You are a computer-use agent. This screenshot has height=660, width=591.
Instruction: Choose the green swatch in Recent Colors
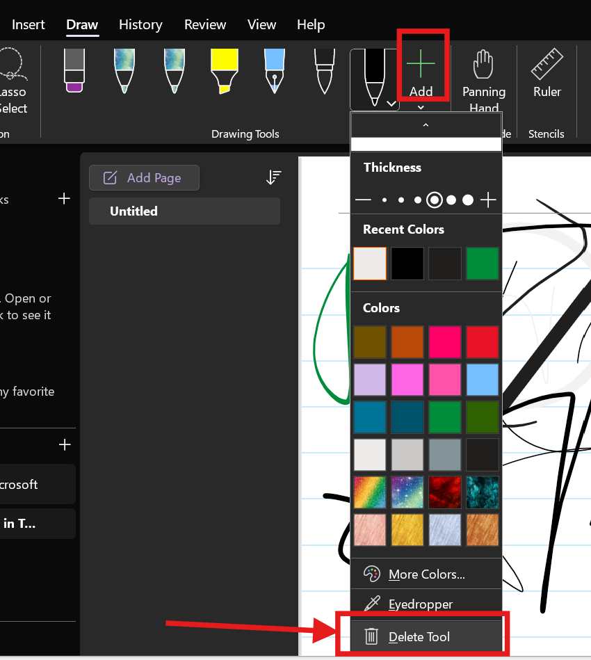tap(483, 264)
